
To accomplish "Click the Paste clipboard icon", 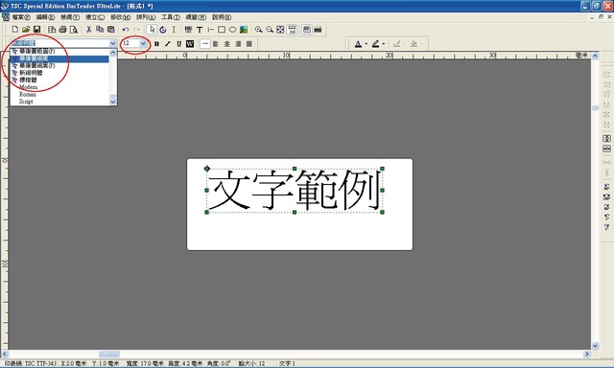I will pyautogui.click(x=111, y=30).
